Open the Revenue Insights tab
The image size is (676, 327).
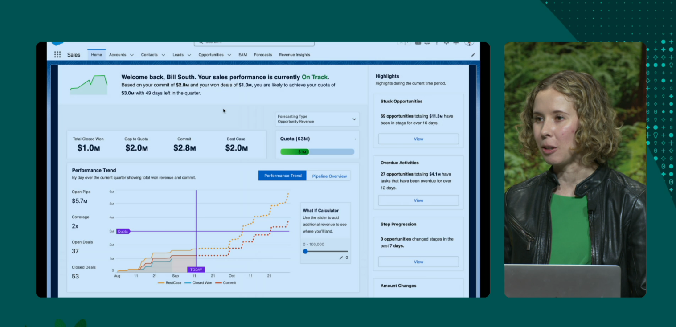[295, 55]
